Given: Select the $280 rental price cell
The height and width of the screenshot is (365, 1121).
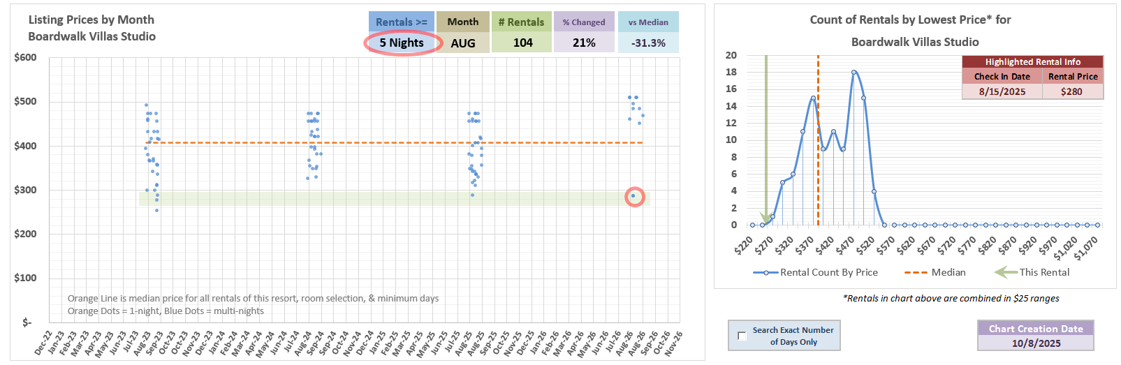Looking at the screenshot, I should [x=1071, y=91].
